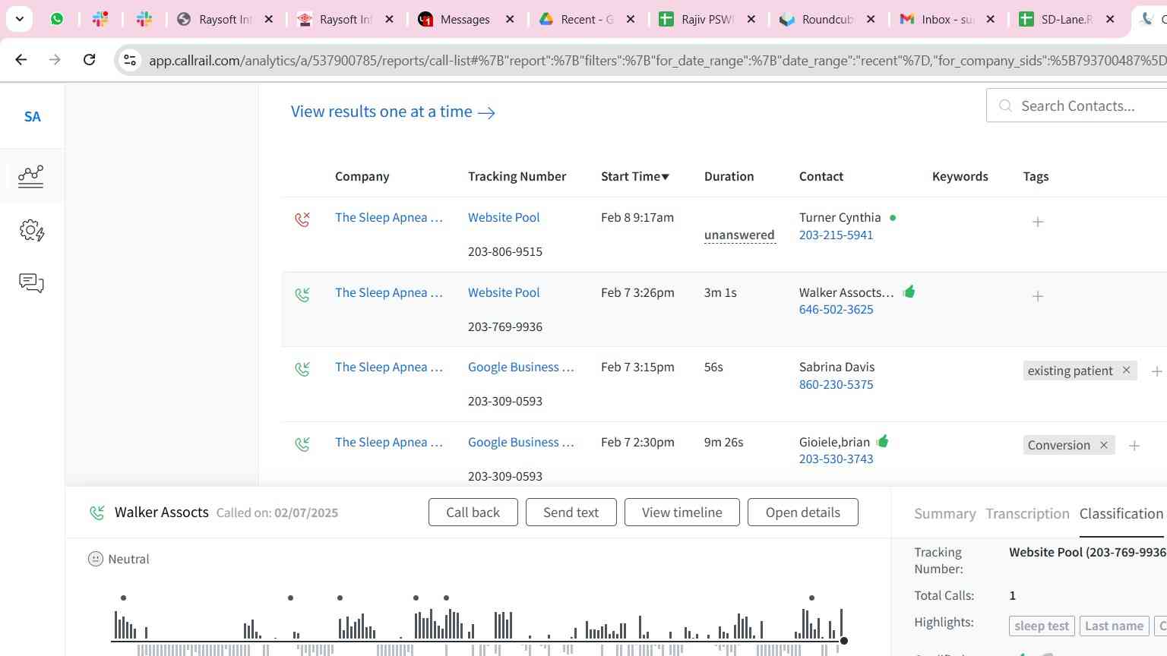This screenshot has height=656, width=1167.
Task: Remove the Conversion tag
Action: (1104, 445)
